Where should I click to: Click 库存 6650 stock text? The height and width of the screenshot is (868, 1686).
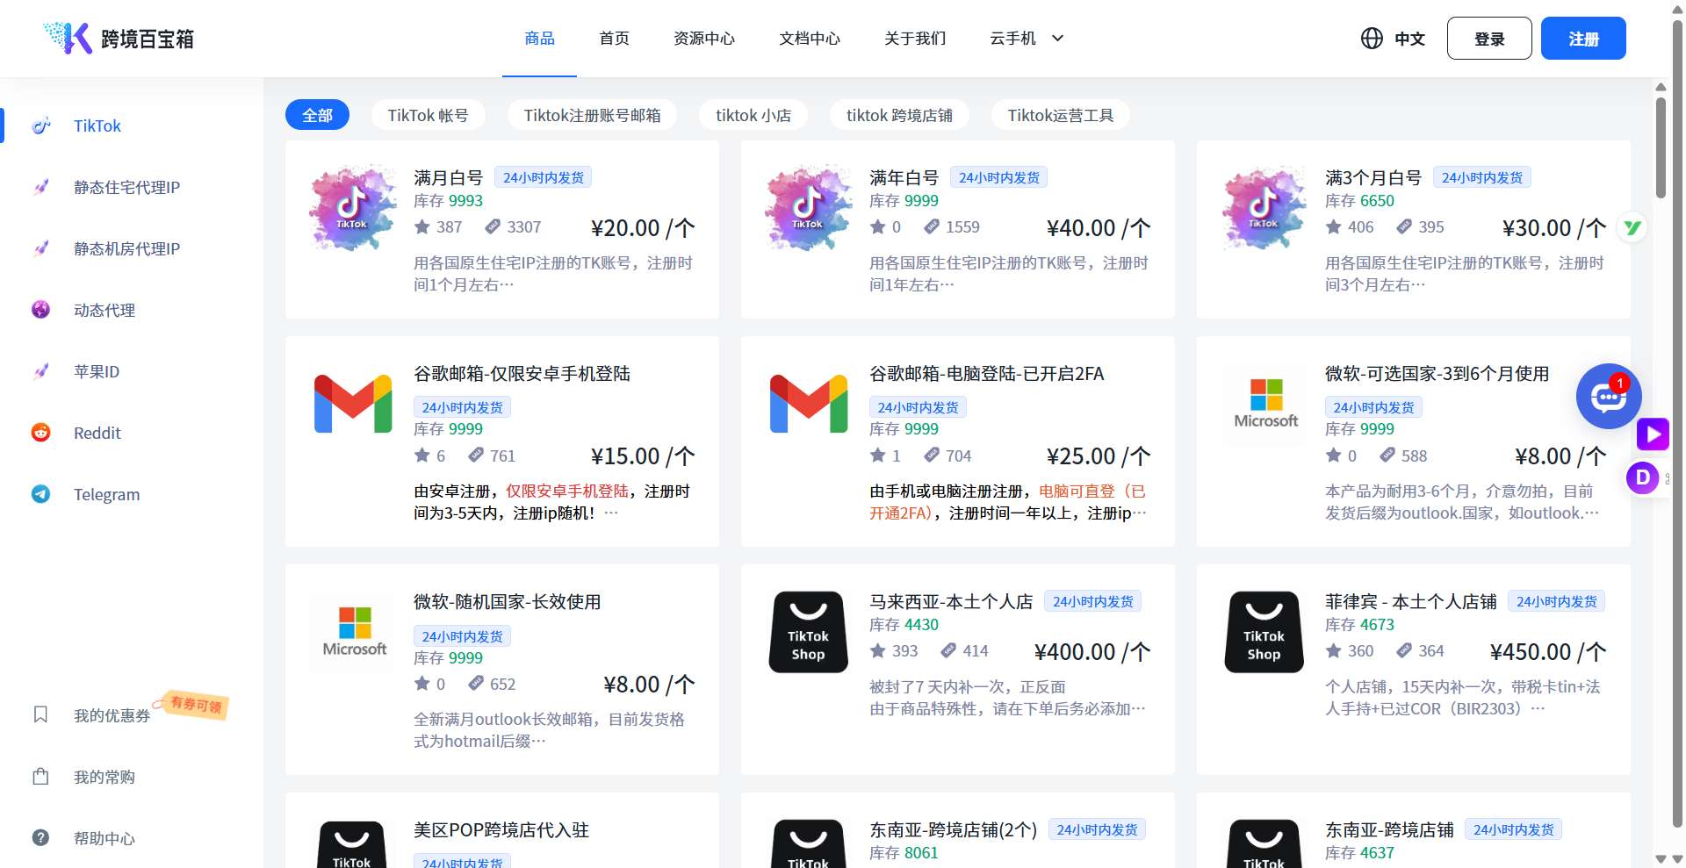coord(1359,201)
